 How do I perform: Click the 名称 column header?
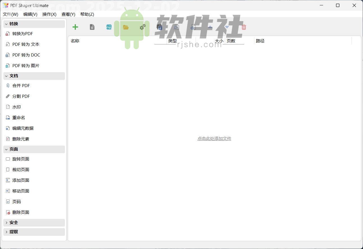[x=75, y=41]
